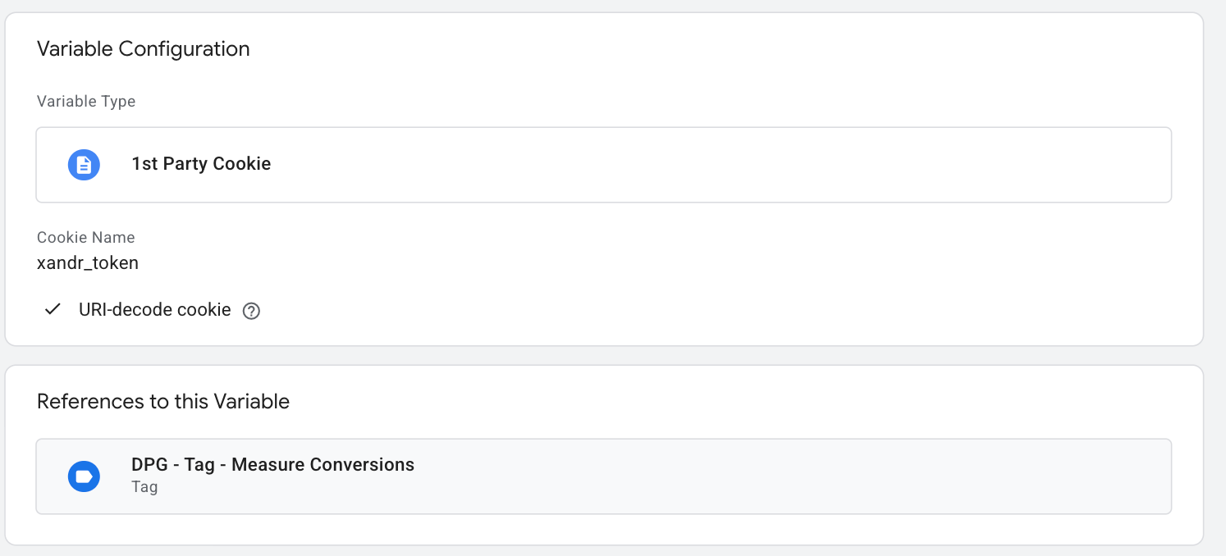
Task: Click the References to this Variable heading
Action: pyautogui.click(x=163, y=402)
